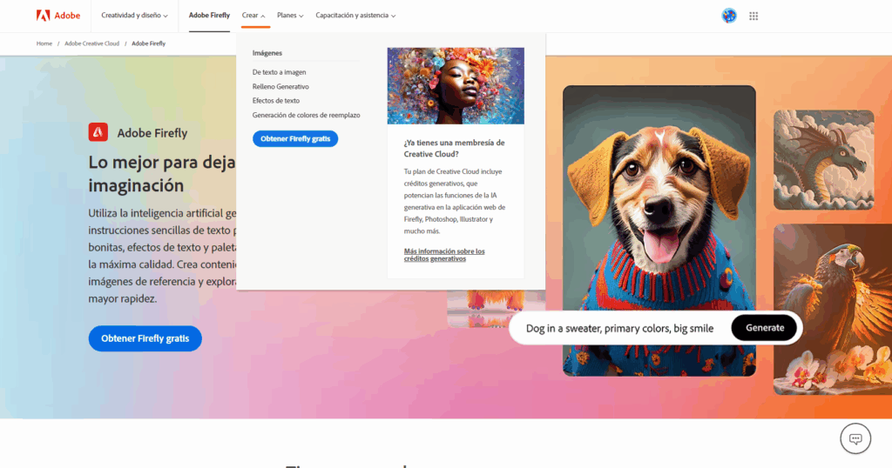Select Generación de colores de reemplazo
Image resolution: width=892 pixels, height=468 pixels.
click(306, 115)
